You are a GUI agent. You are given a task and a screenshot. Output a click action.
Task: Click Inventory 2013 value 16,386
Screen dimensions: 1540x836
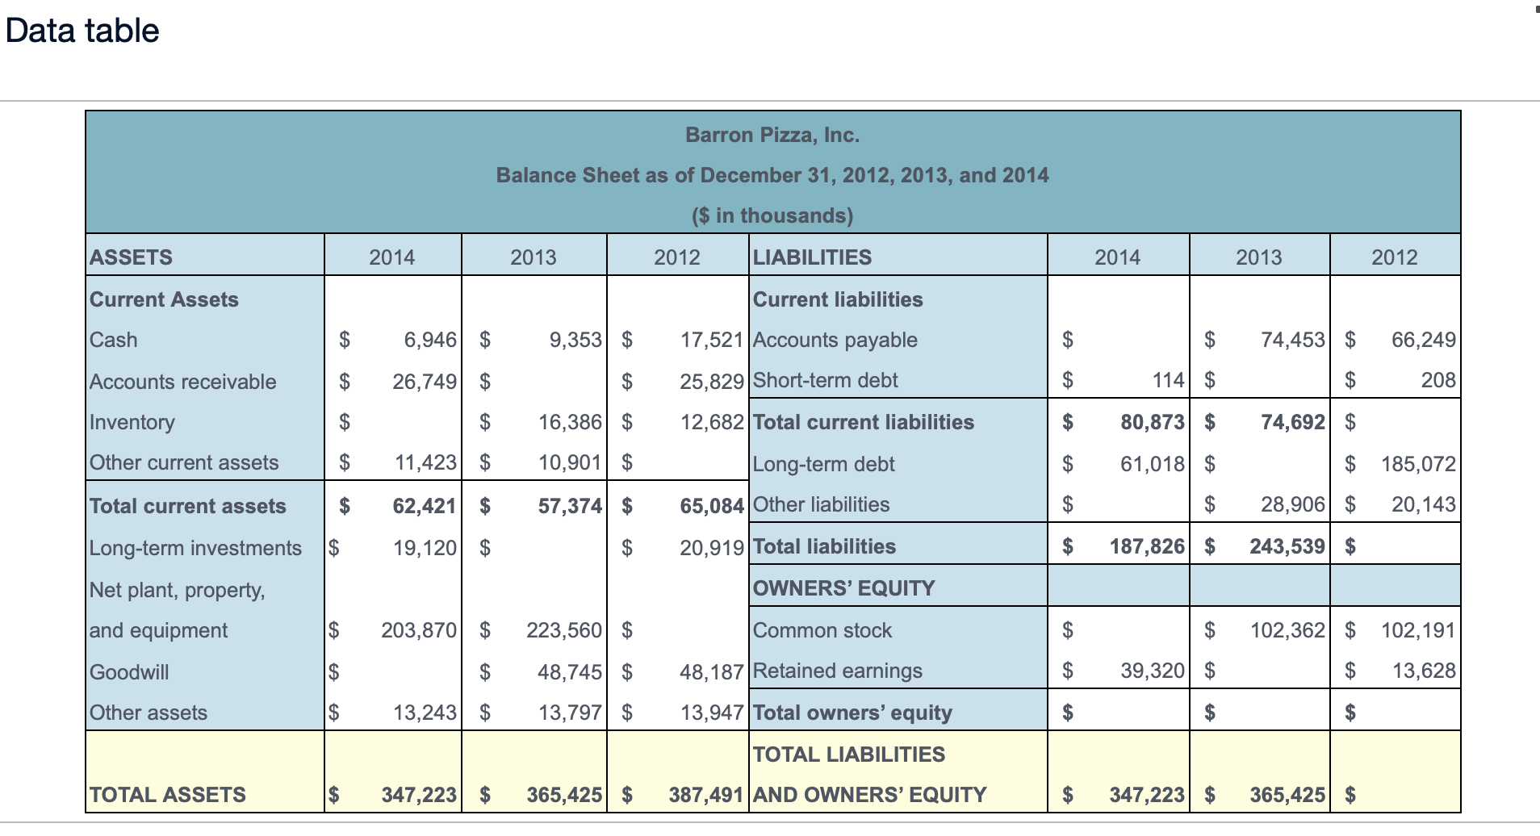pos(571,422)
